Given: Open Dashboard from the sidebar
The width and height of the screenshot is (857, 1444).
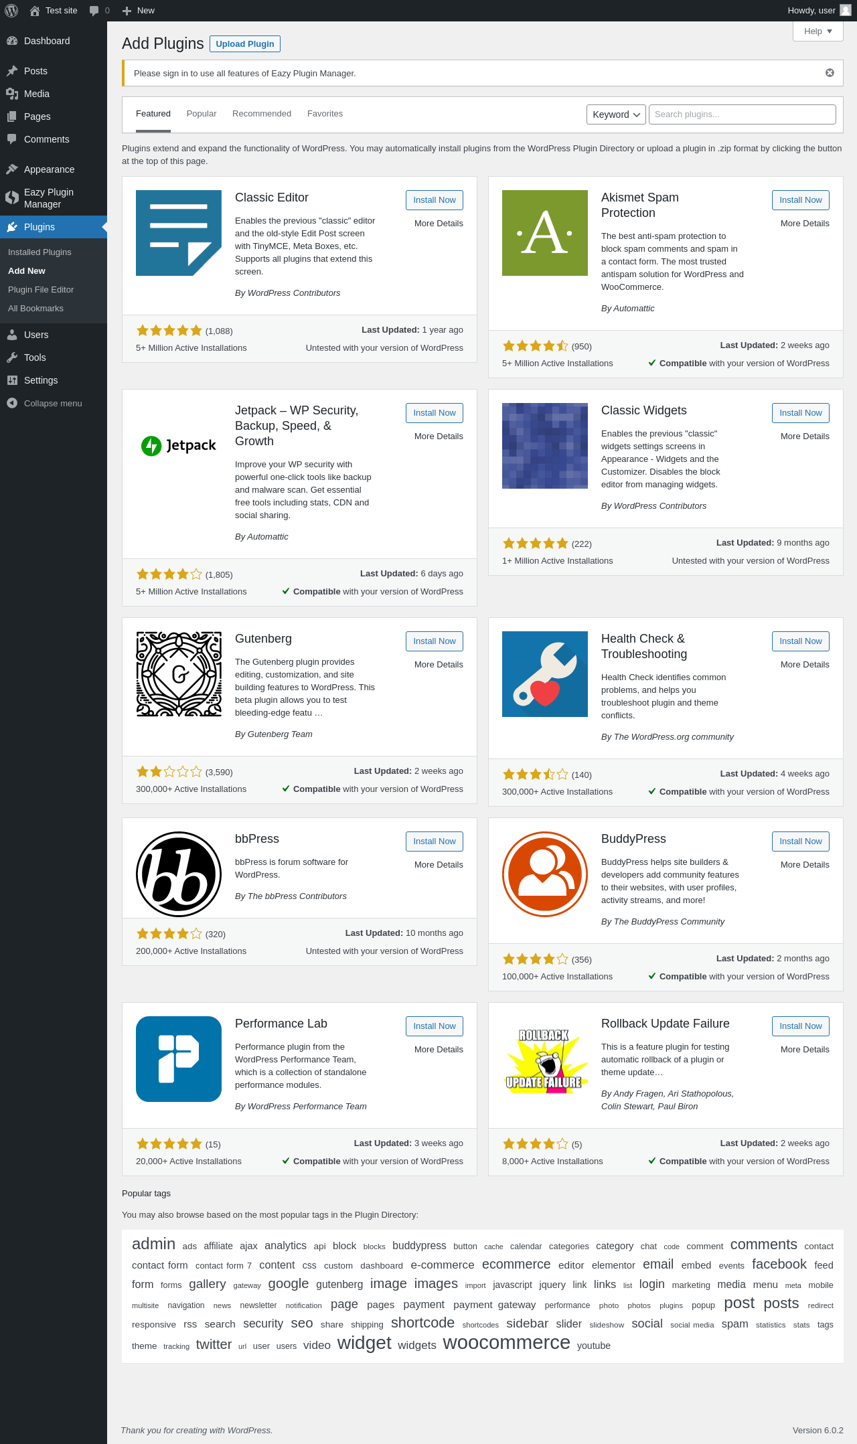Looking at the screenshot, I should tap(54, 41).
